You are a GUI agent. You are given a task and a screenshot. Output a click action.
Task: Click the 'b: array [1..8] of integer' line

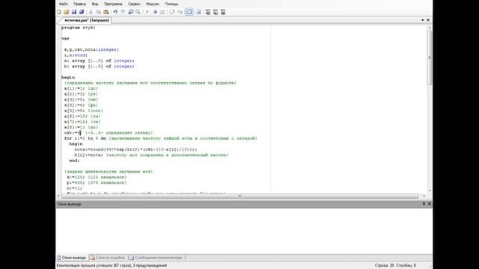point(99,67)
